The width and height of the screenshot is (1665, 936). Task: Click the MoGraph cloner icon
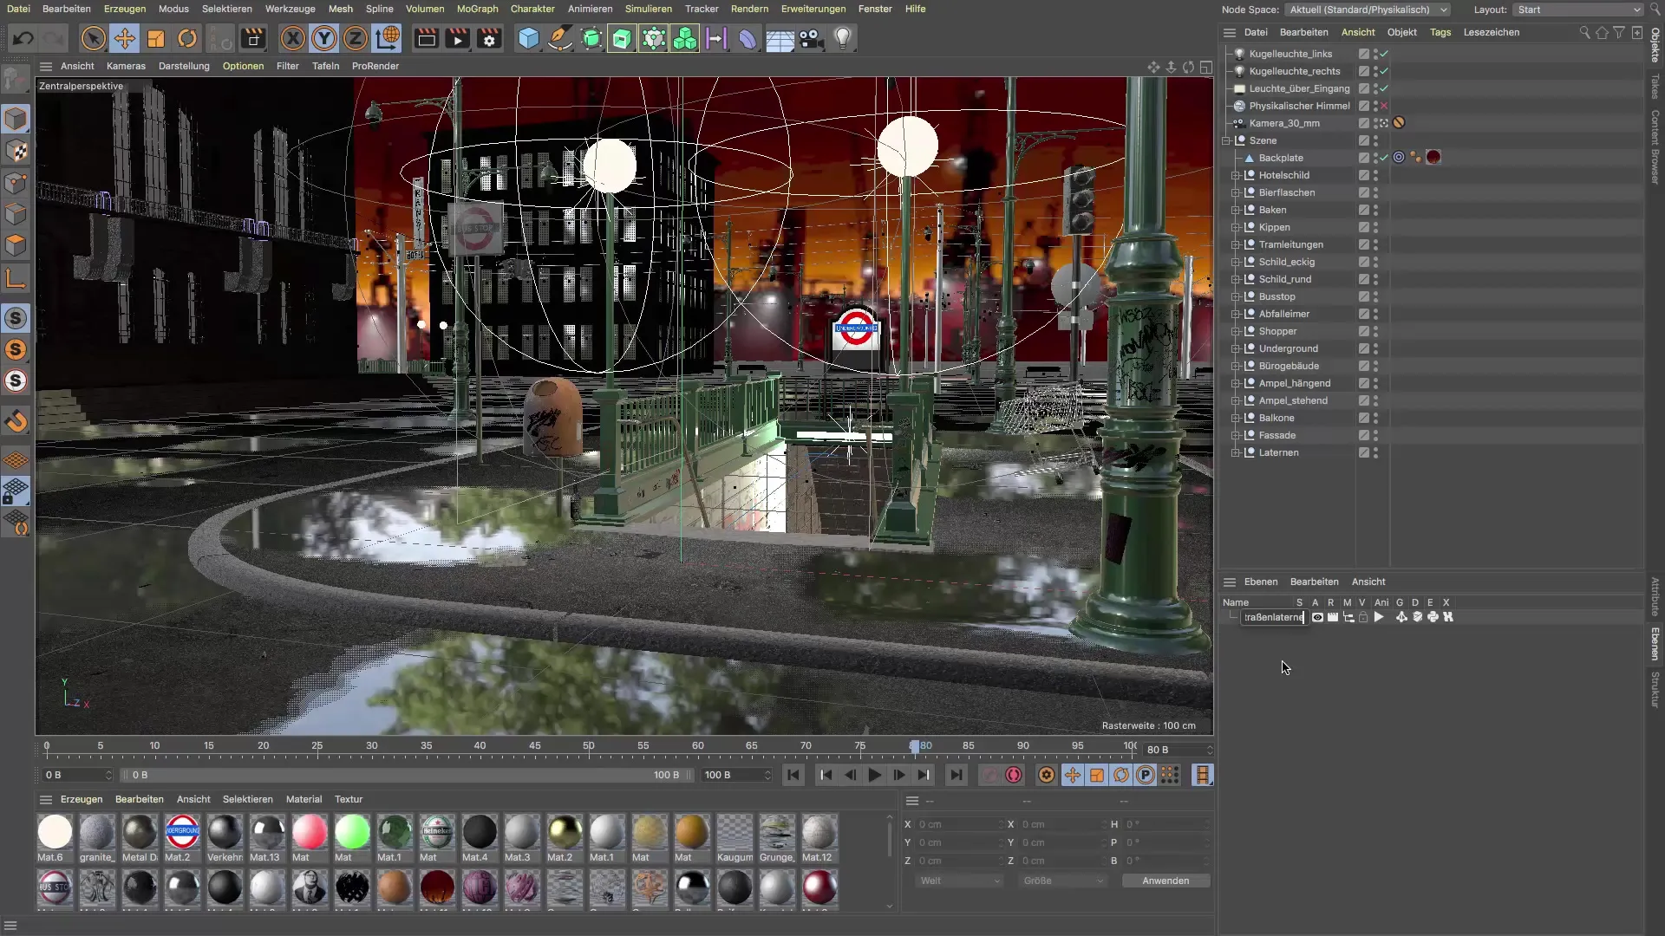coord(685,38)
